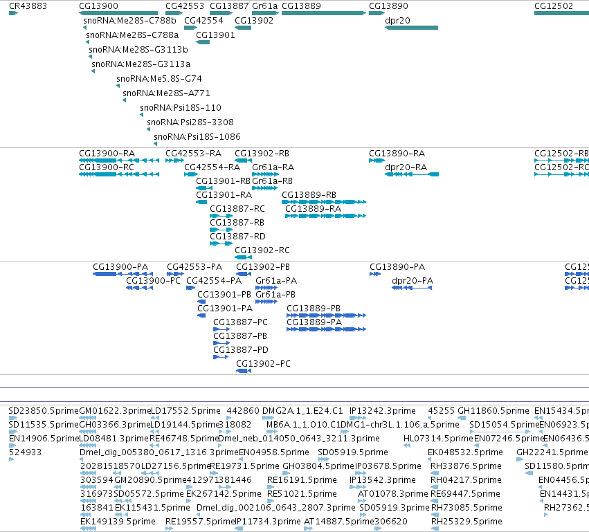Select the Gr61a-RB transcript glyph

264,188
